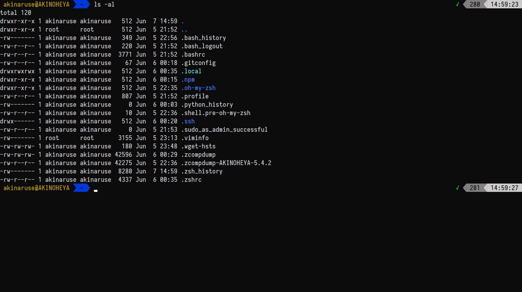The height and width of the screenshot is (292, 522).
Task: Click the 14:59:23 timestamp in the right prompt
Action: click(x=504, y=5)
